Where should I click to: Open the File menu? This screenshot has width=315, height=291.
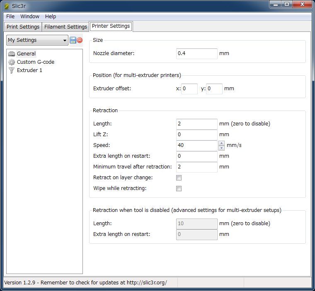tap(10, 17)
